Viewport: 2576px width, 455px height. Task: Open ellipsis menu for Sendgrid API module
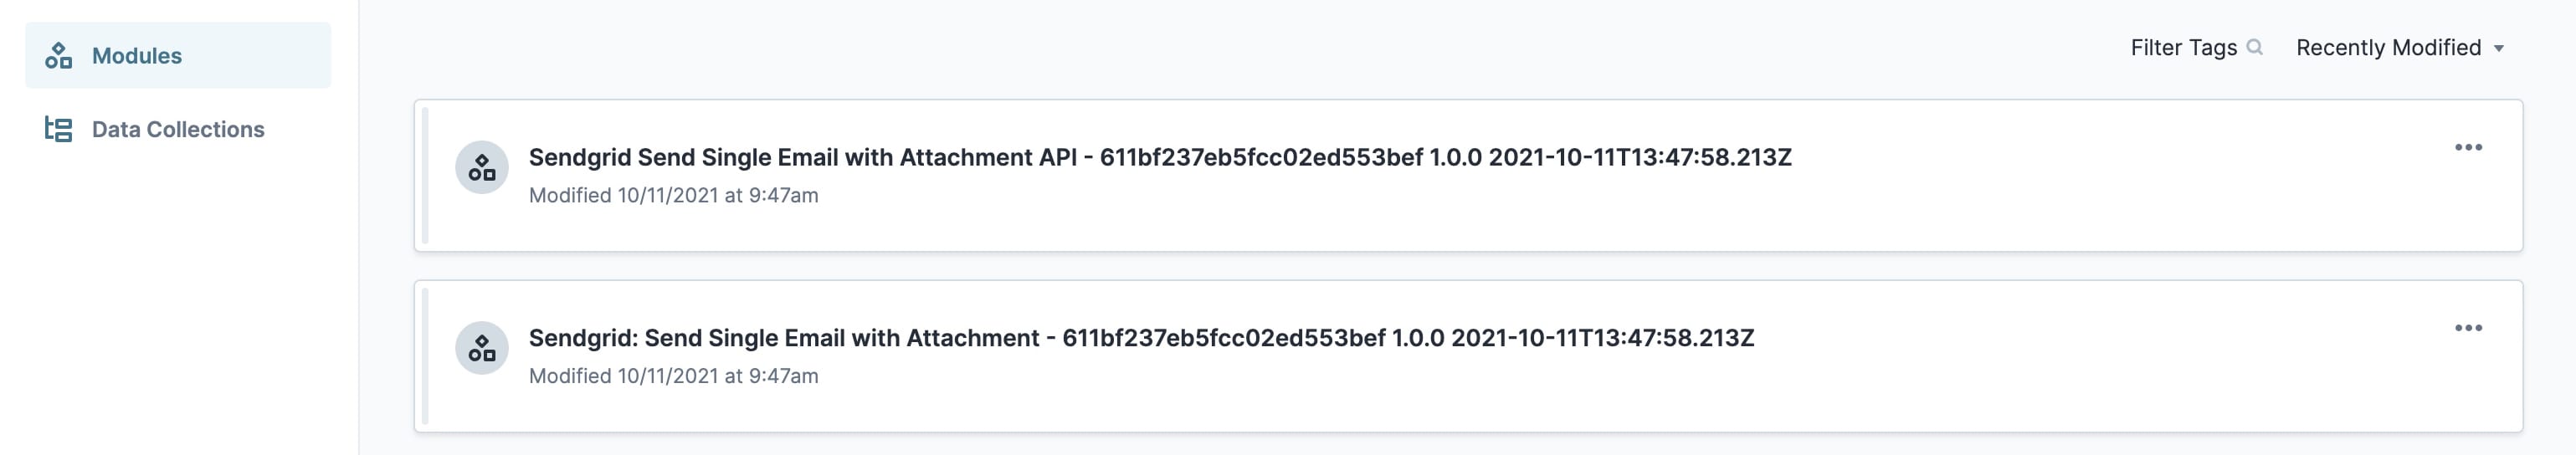(2468, 148)
